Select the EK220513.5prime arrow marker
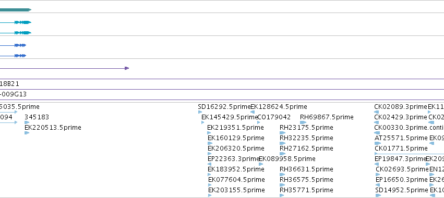The height and width of the screenshot is (198, 444). click(27, 133)
